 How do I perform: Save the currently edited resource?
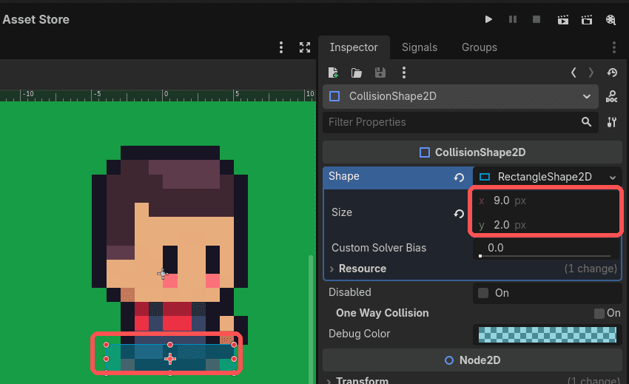click(380, 73)
